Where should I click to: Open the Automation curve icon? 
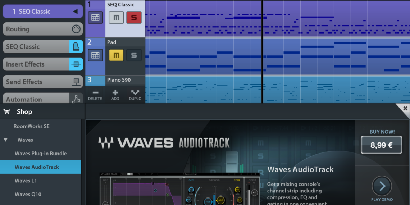pyautogui.click(x=76, y=99)
